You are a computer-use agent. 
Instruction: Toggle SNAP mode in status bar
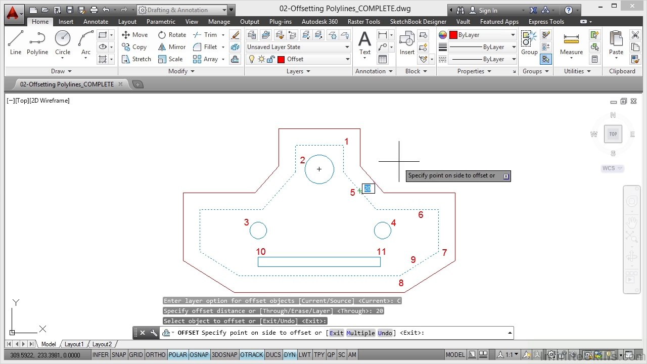pos(119,355)
